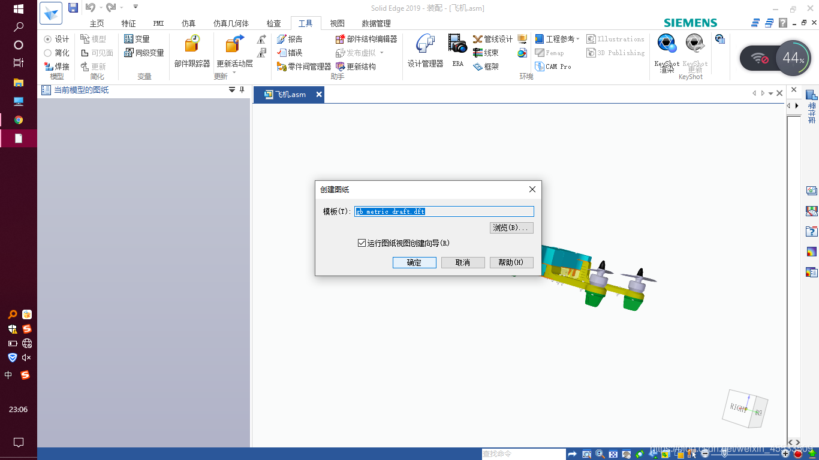Open the Component Tracker (部件跟踪器) tool
Screen dimensions: 819x460
[x=192, y=52]
